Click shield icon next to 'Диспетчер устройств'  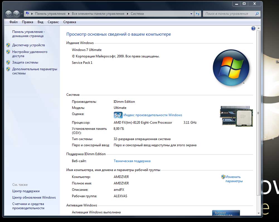8,45
